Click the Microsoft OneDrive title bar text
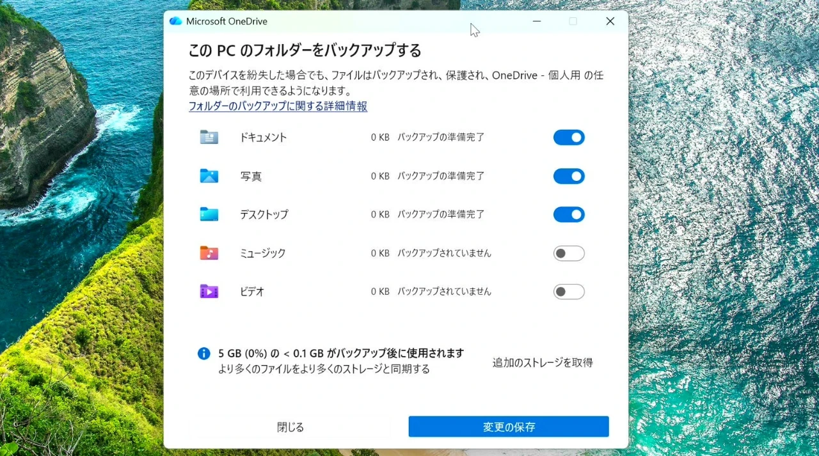 (x=227, y=21)
